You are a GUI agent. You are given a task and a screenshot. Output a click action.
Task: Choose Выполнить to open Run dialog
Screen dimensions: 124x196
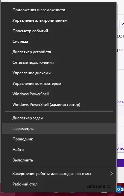click(x=59, y=160)
